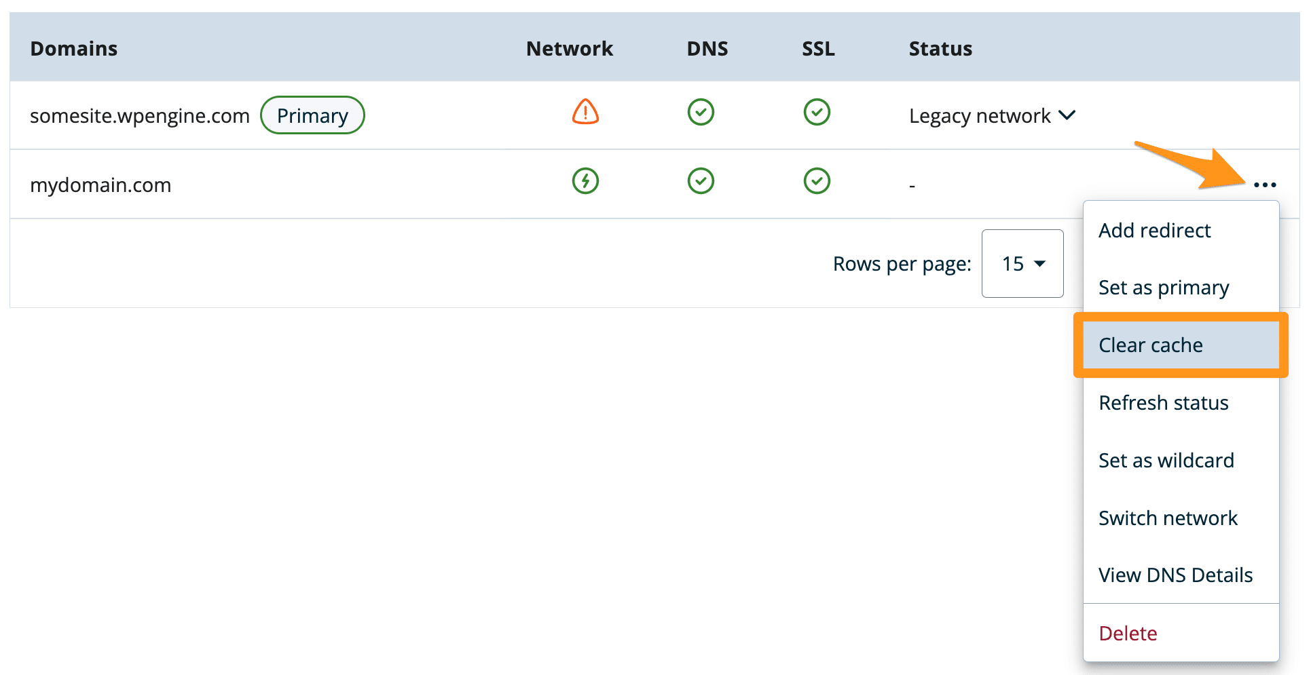Click the DNS checkmark icon for mydomain.com
This screenshot has width=1311, height=675.
coord(701,181)
